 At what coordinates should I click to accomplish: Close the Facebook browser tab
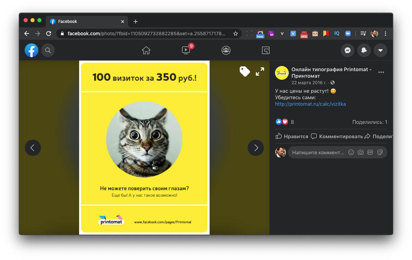pyautogui.click(x=123, y=22)
